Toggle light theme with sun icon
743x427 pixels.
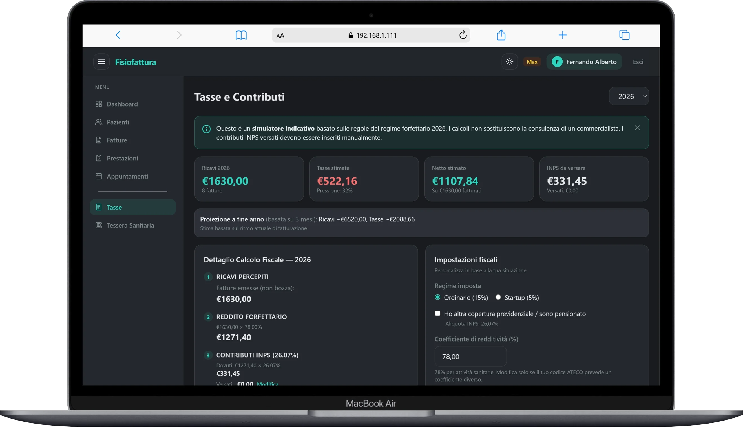pos(509,62)
